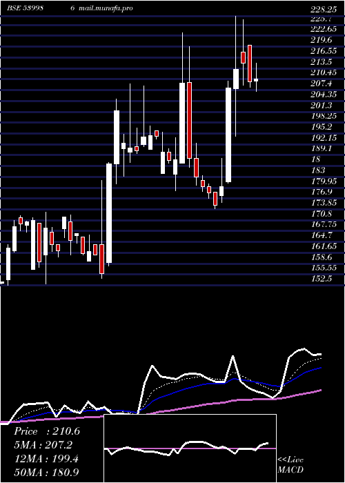The height and width of the screenshot is (483, 345).
Task: Click the 5MA : 207.2 readout
Action: (45, 445)
